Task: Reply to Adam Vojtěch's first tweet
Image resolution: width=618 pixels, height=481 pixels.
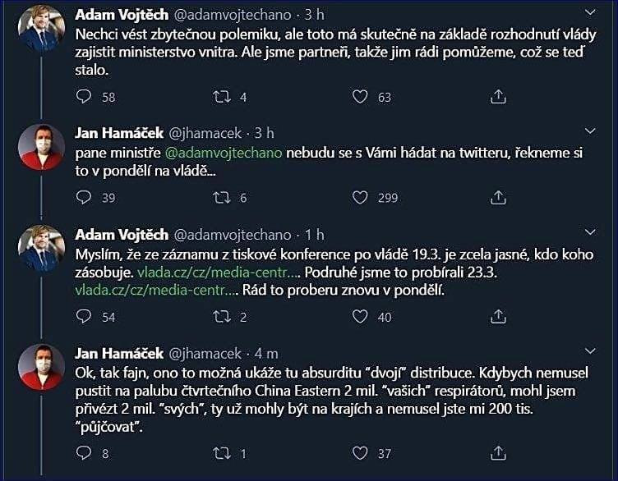Action: [x=84, y=96]
